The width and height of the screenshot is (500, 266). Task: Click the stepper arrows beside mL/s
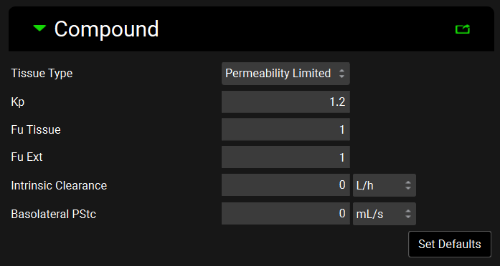[x=408, y=214]
